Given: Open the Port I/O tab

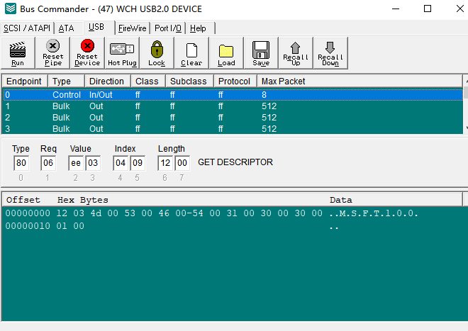Looking at the screenshot, I should [x=168, y=28].
